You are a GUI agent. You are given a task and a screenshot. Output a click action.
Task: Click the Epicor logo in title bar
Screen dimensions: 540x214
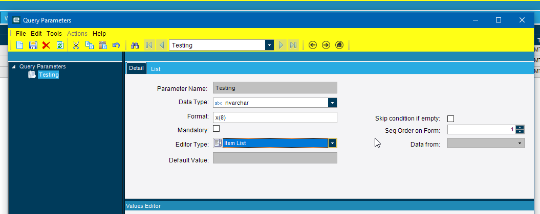[16, 20]
